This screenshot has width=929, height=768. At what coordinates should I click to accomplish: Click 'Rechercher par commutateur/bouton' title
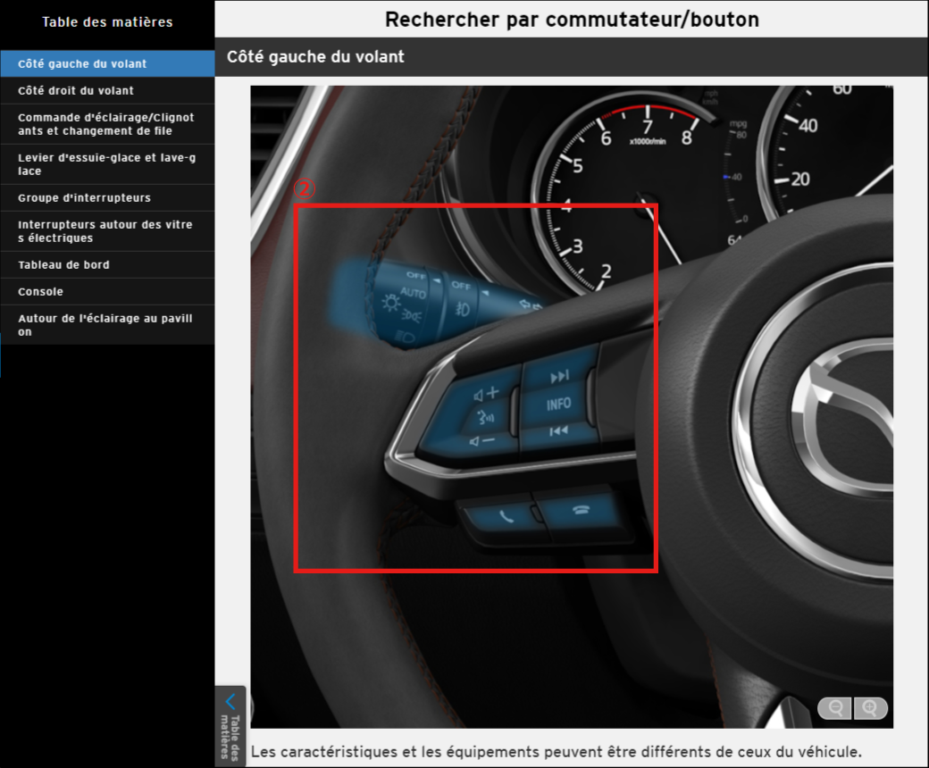coord(572,20)
